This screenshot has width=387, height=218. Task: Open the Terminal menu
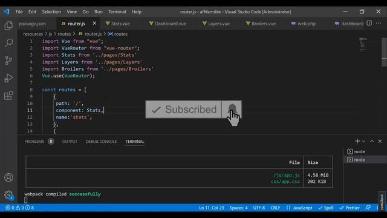click(117, 12)
